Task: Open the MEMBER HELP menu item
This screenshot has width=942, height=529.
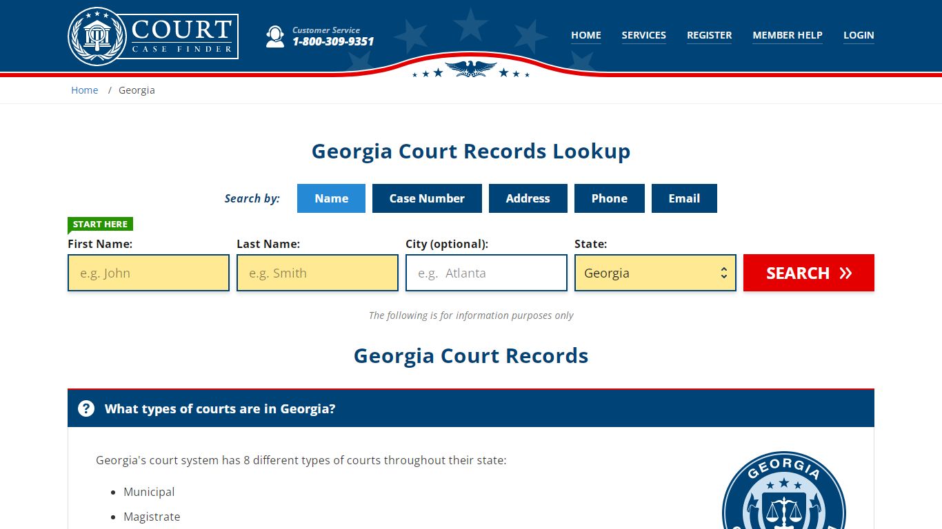Action: coord(788,35)
